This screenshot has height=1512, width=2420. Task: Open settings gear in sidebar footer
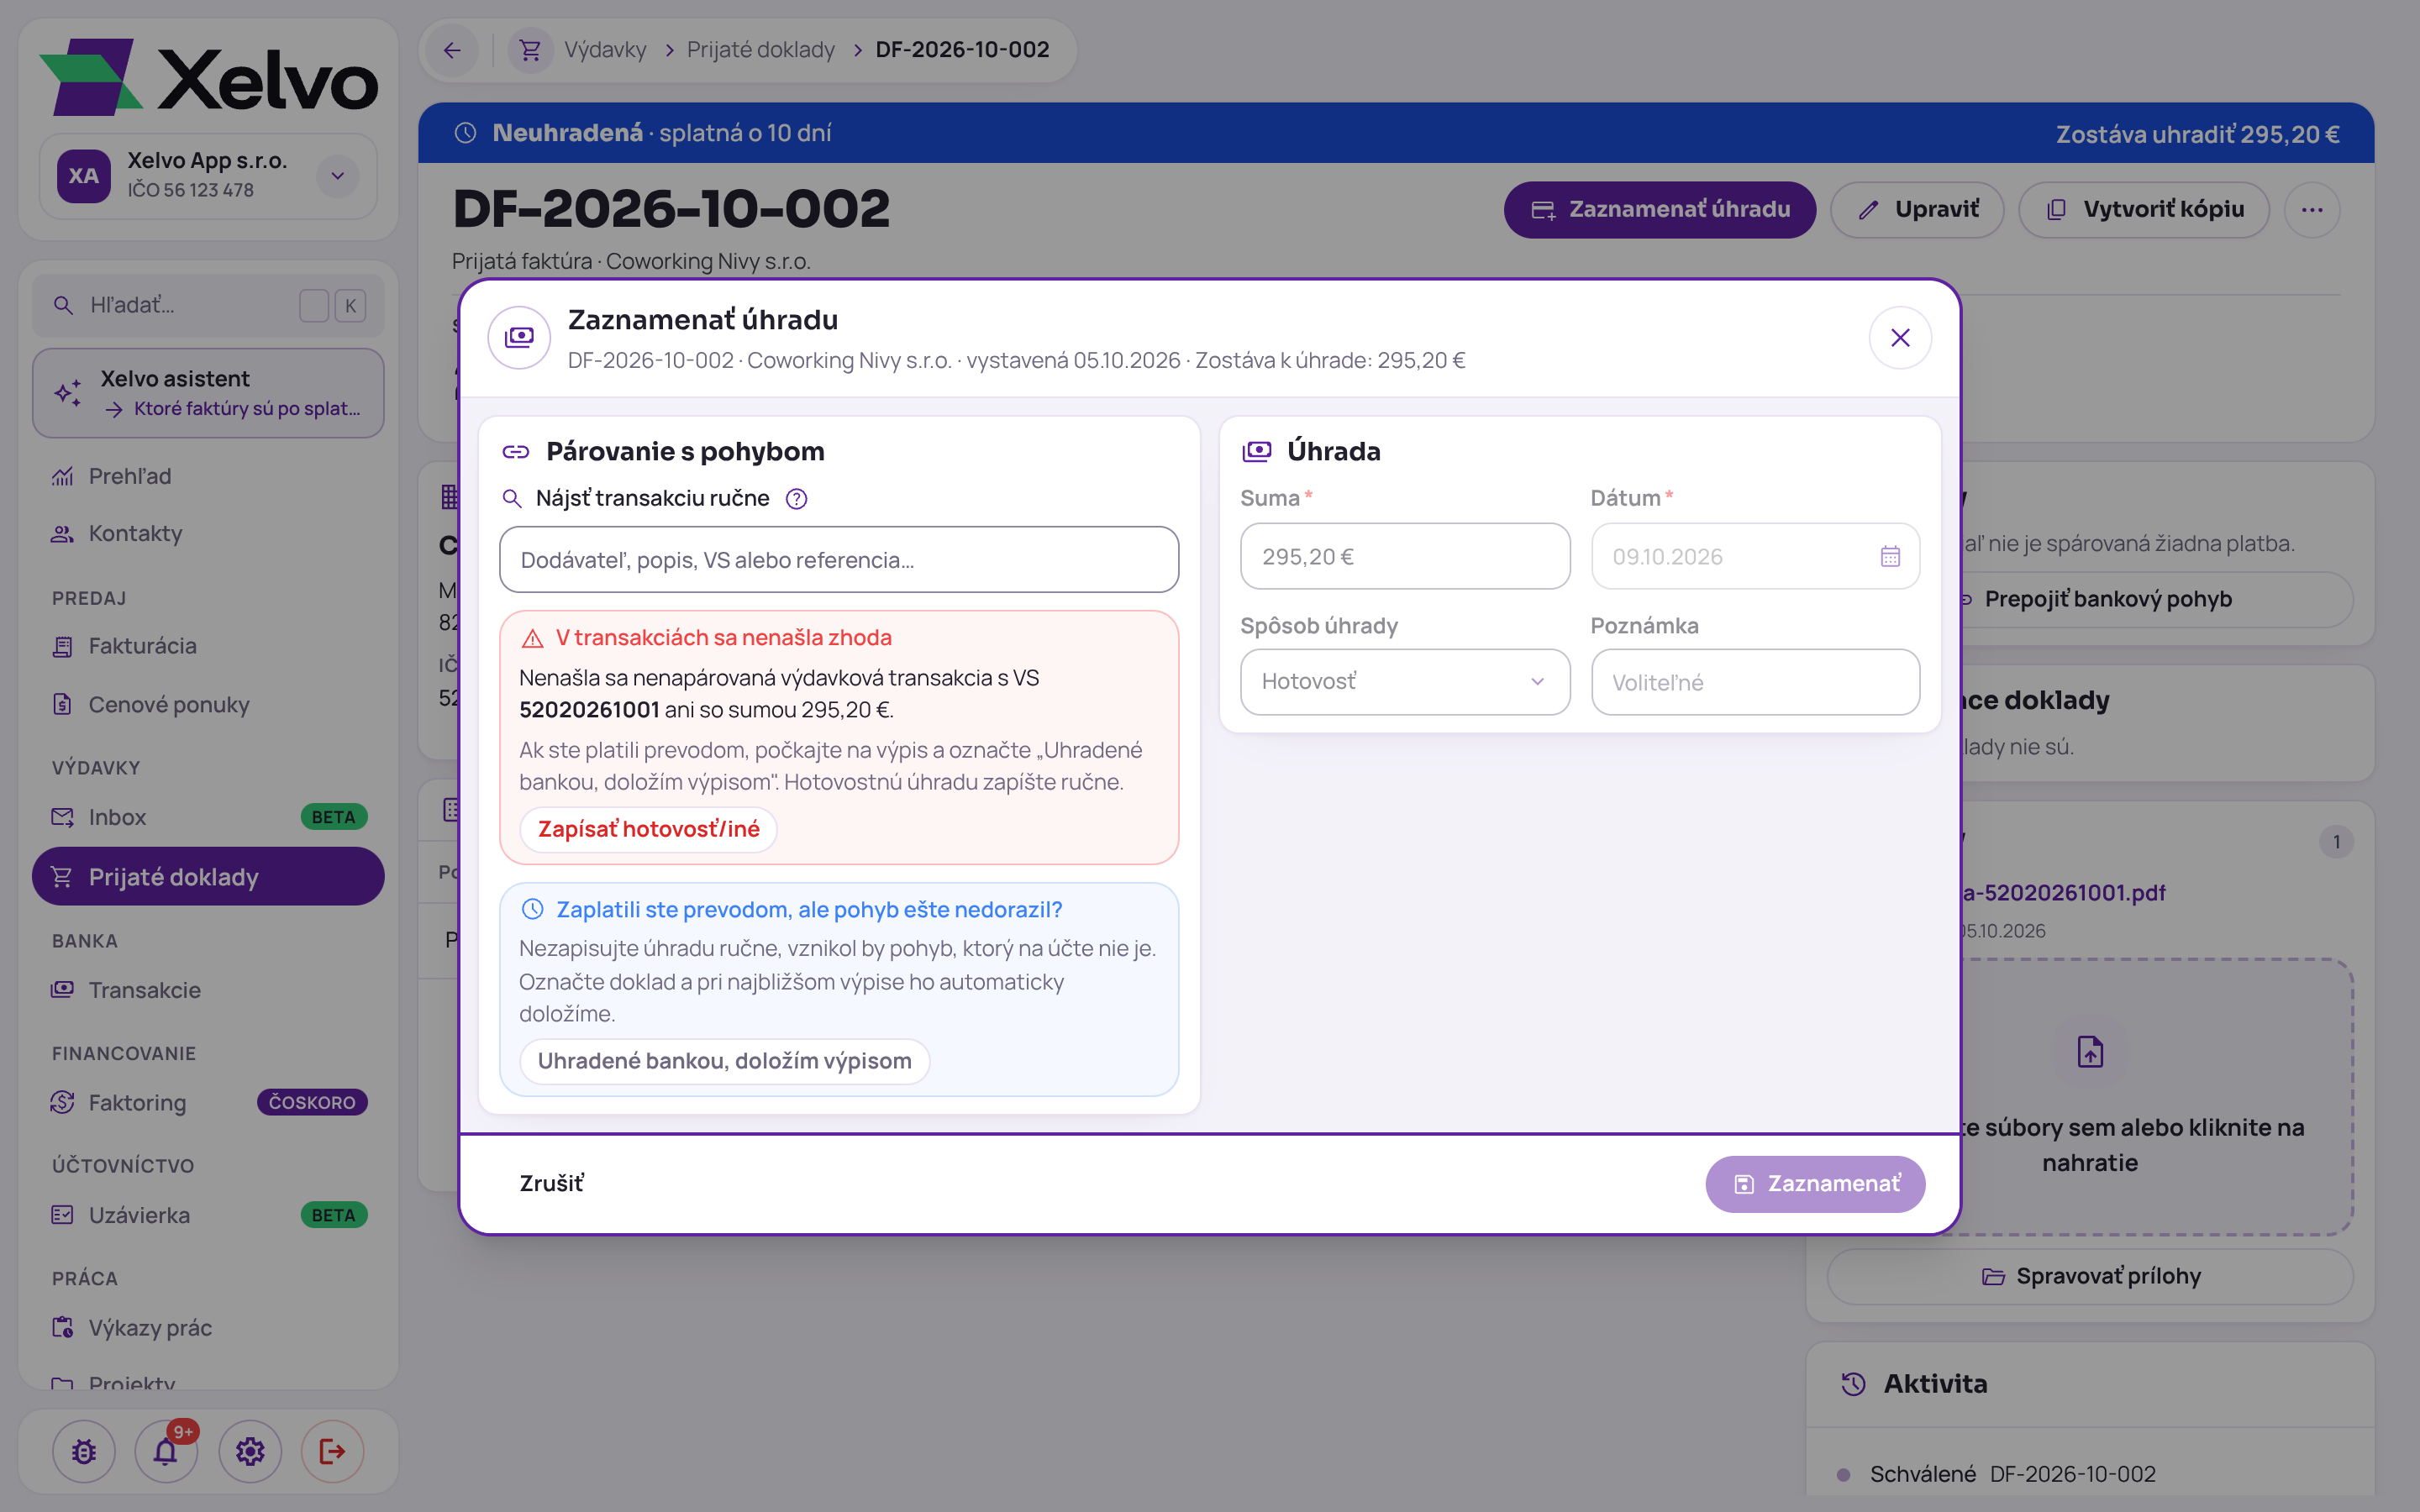click(x=250, y=1451)
